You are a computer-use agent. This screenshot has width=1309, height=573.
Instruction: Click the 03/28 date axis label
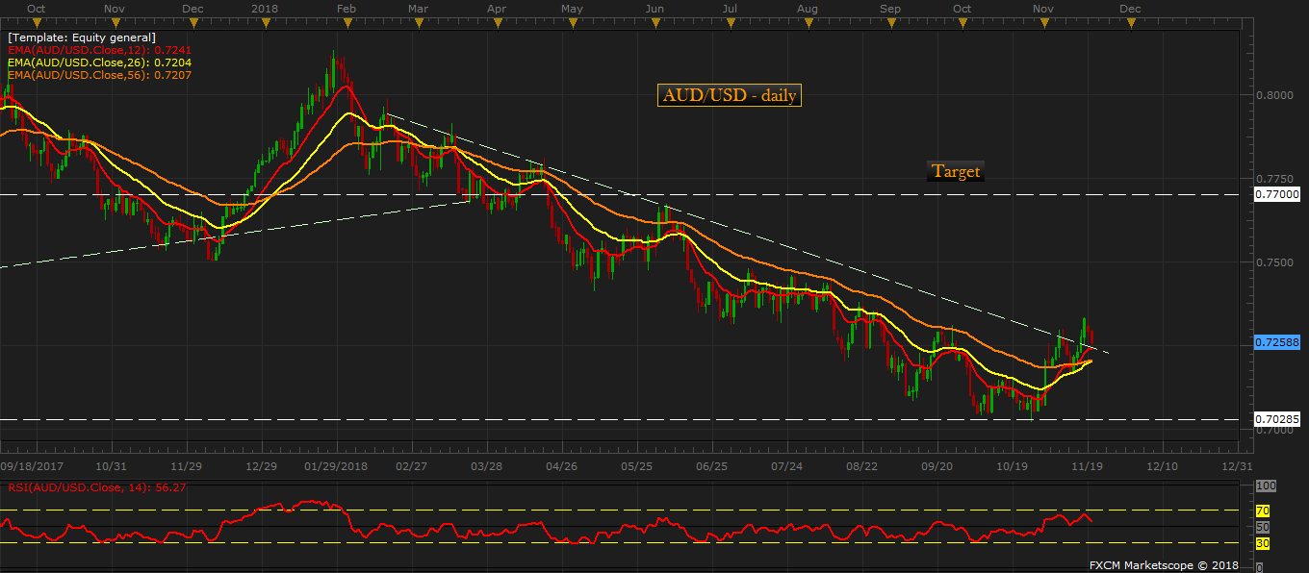click(487, 465)
